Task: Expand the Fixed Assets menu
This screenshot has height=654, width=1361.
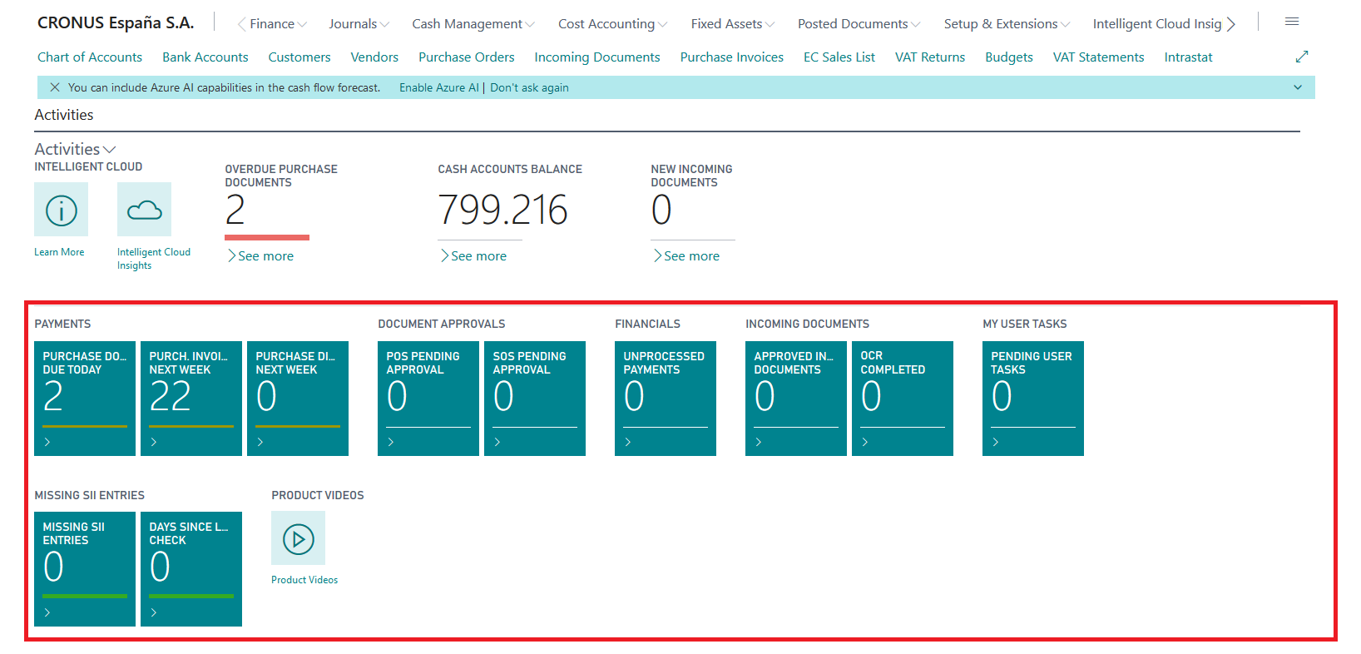Action: (x=732, y=24)
